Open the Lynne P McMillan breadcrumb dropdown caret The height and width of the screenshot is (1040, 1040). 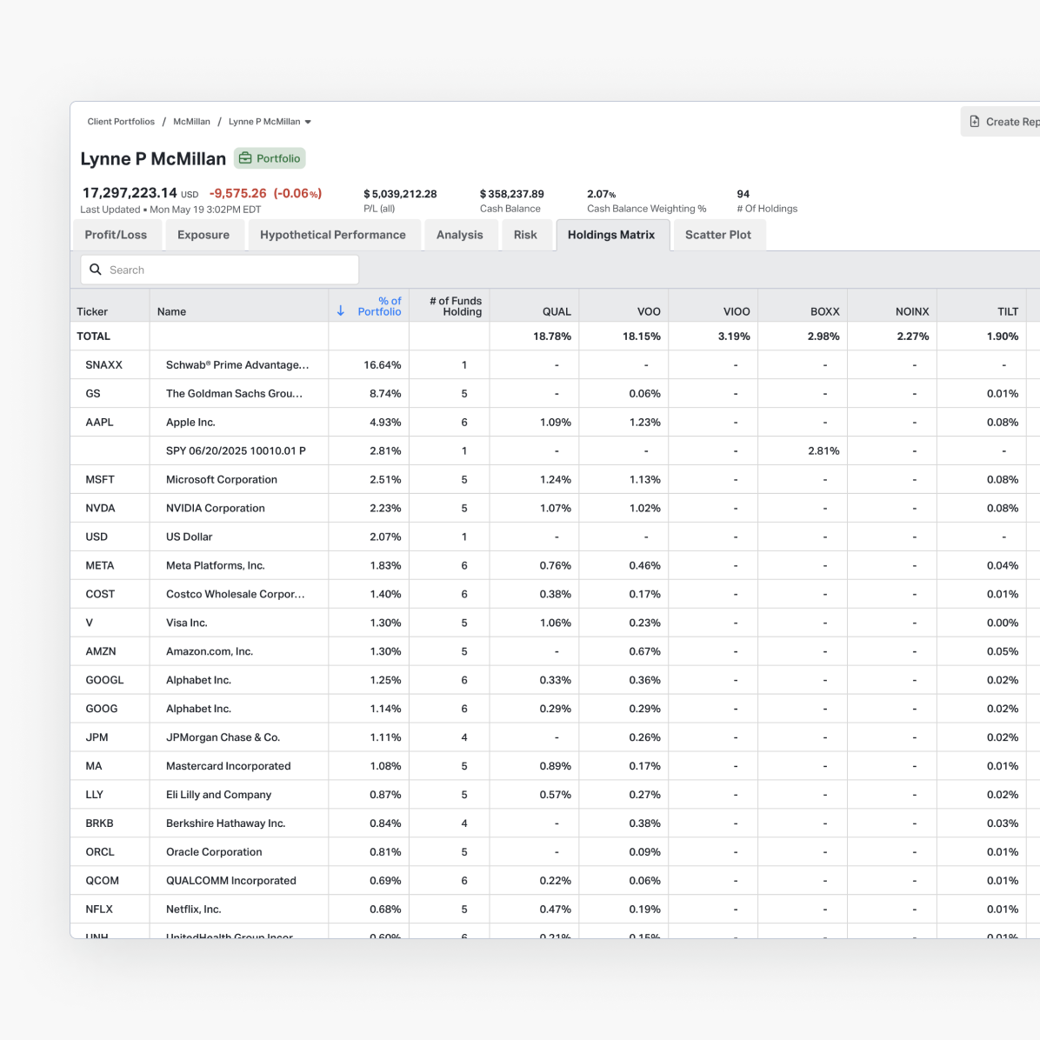(x=308, y=122)
